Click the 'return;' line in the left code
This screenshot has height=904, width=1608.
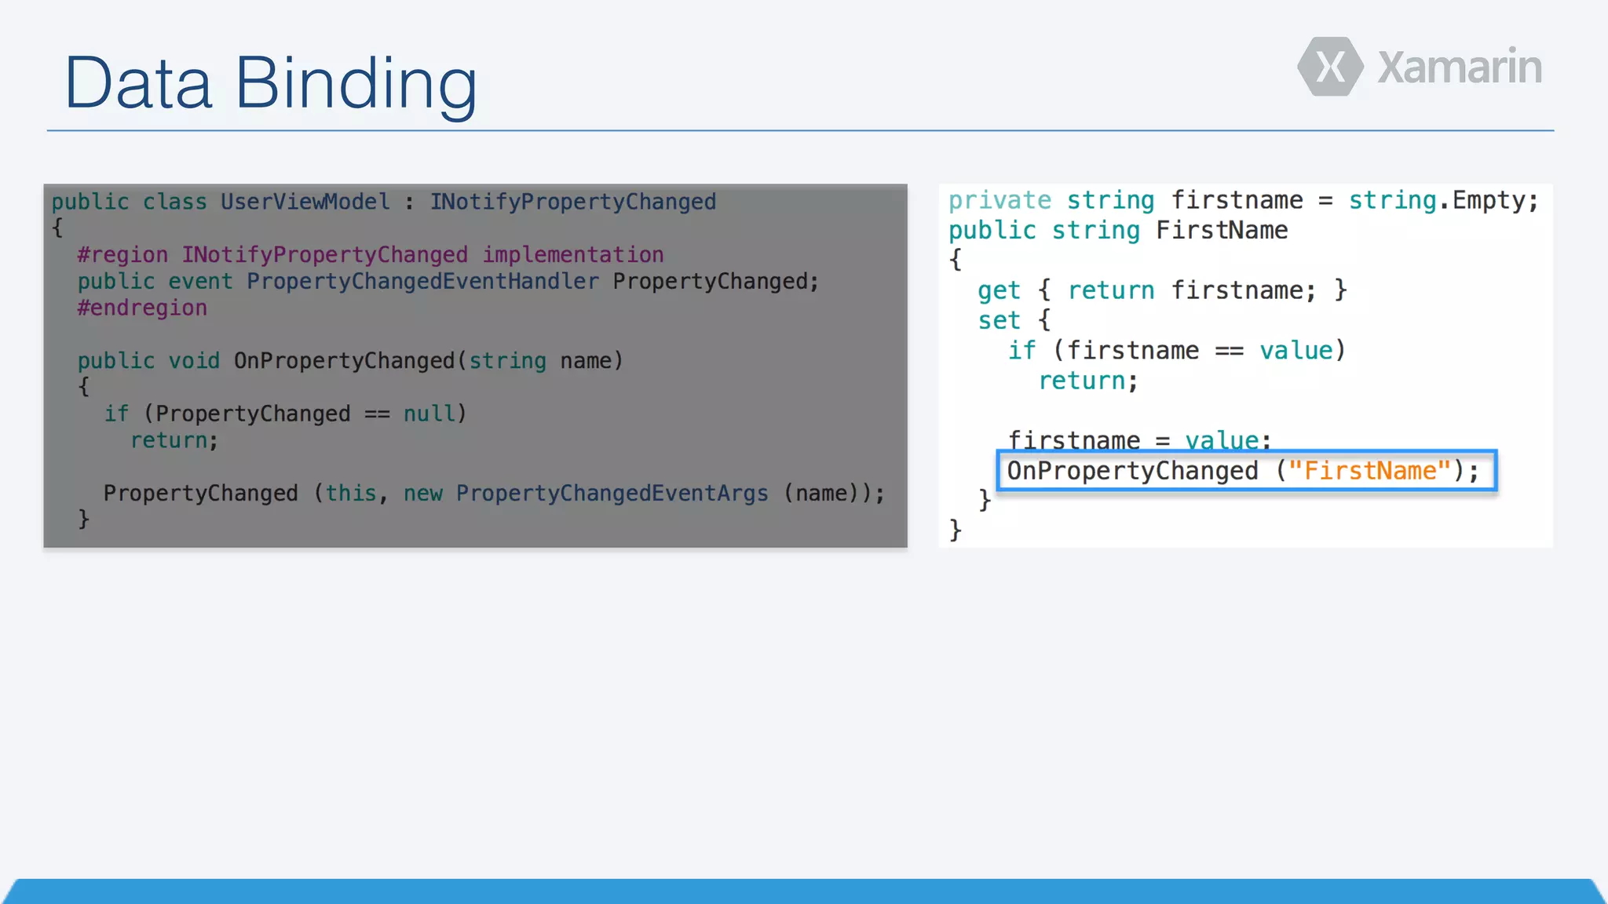click(x=174, y=440)
